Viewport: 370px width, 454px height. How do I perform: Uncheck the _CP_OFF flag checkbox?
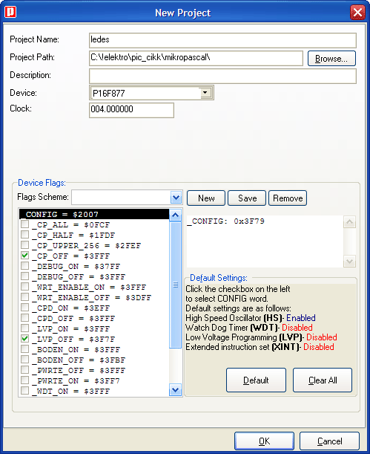pyautogui.click(x=25, y=256)
